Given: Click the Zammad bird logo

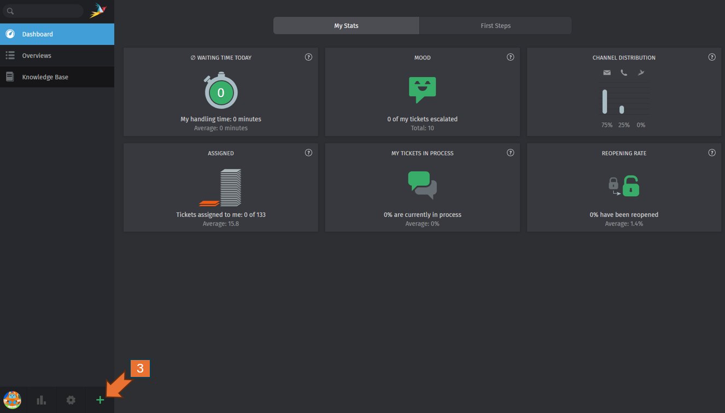Looking at the screenshot, I should pyautogui.click(x=98, y=10).
